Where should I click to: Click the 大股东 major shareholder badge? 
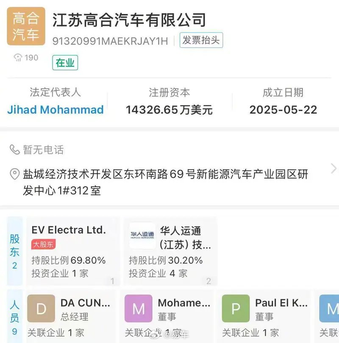(x=43, y=244)
